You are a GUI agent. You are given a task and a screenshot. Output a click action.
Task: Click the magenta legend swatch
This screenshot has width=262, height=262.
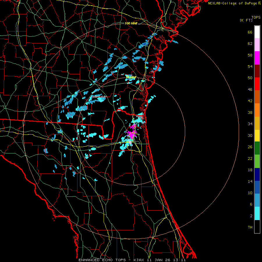257,58
